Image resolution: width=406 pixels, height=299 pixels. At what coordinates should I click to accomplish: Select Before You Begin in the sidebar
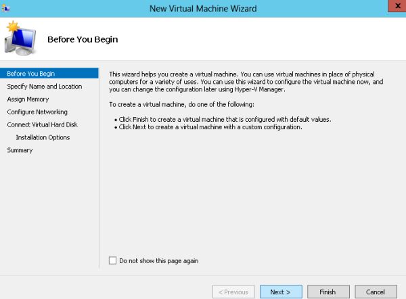click(x=31, y=74)
